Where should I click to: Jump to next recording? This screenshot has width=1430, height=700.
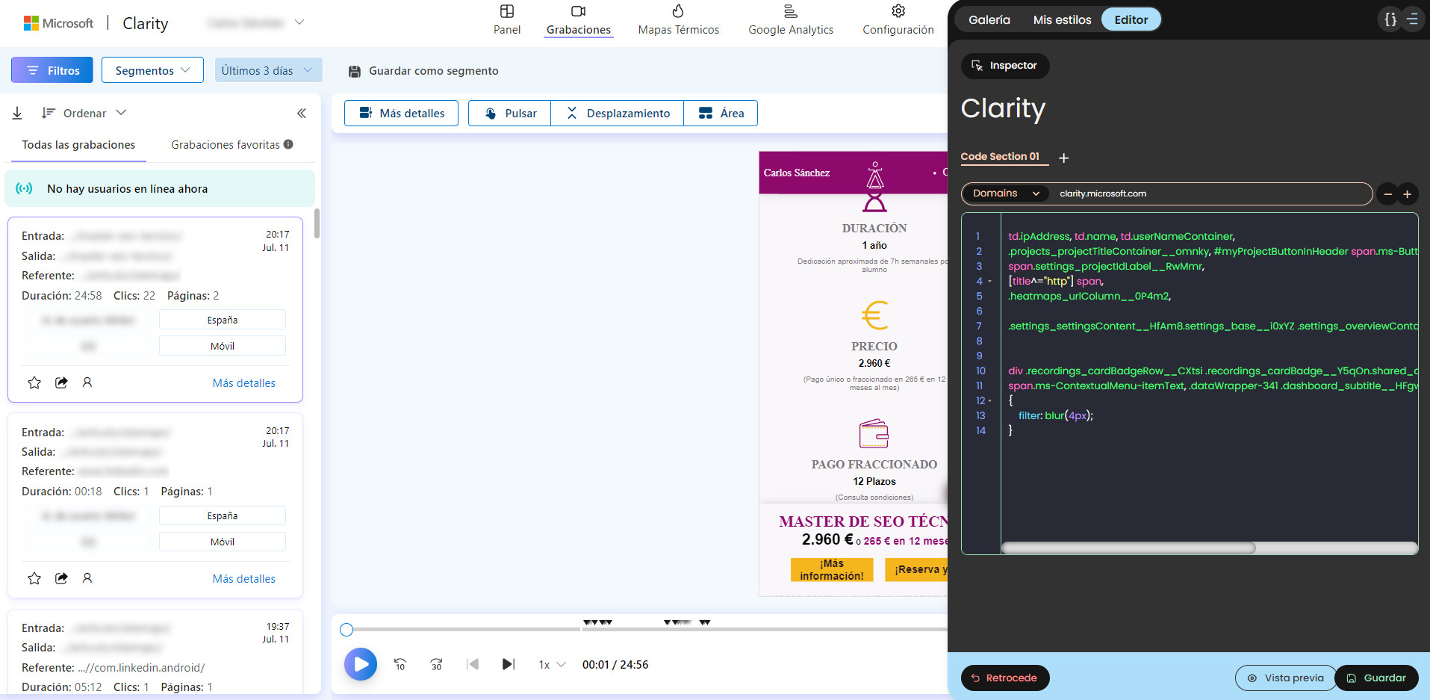pos(508,664)
